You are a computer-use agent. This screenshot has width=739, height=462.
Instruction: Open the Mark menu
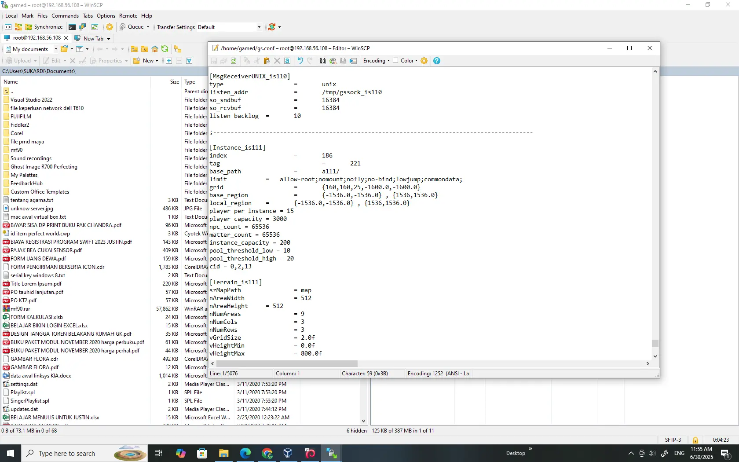point(28,16)
